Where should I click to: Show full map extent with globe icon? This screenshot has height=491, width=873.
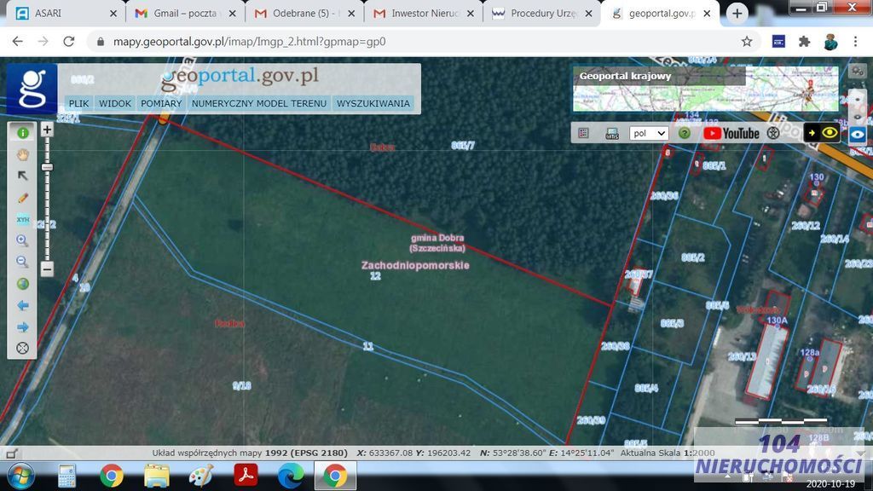[22, 284]
